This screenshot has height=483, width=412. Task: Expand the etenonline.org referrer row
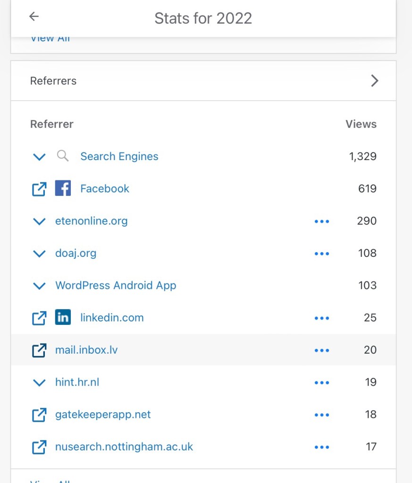click(39, 221)
